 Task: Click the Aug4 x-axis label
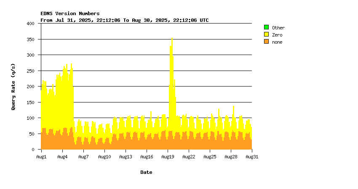coord(62,157)
